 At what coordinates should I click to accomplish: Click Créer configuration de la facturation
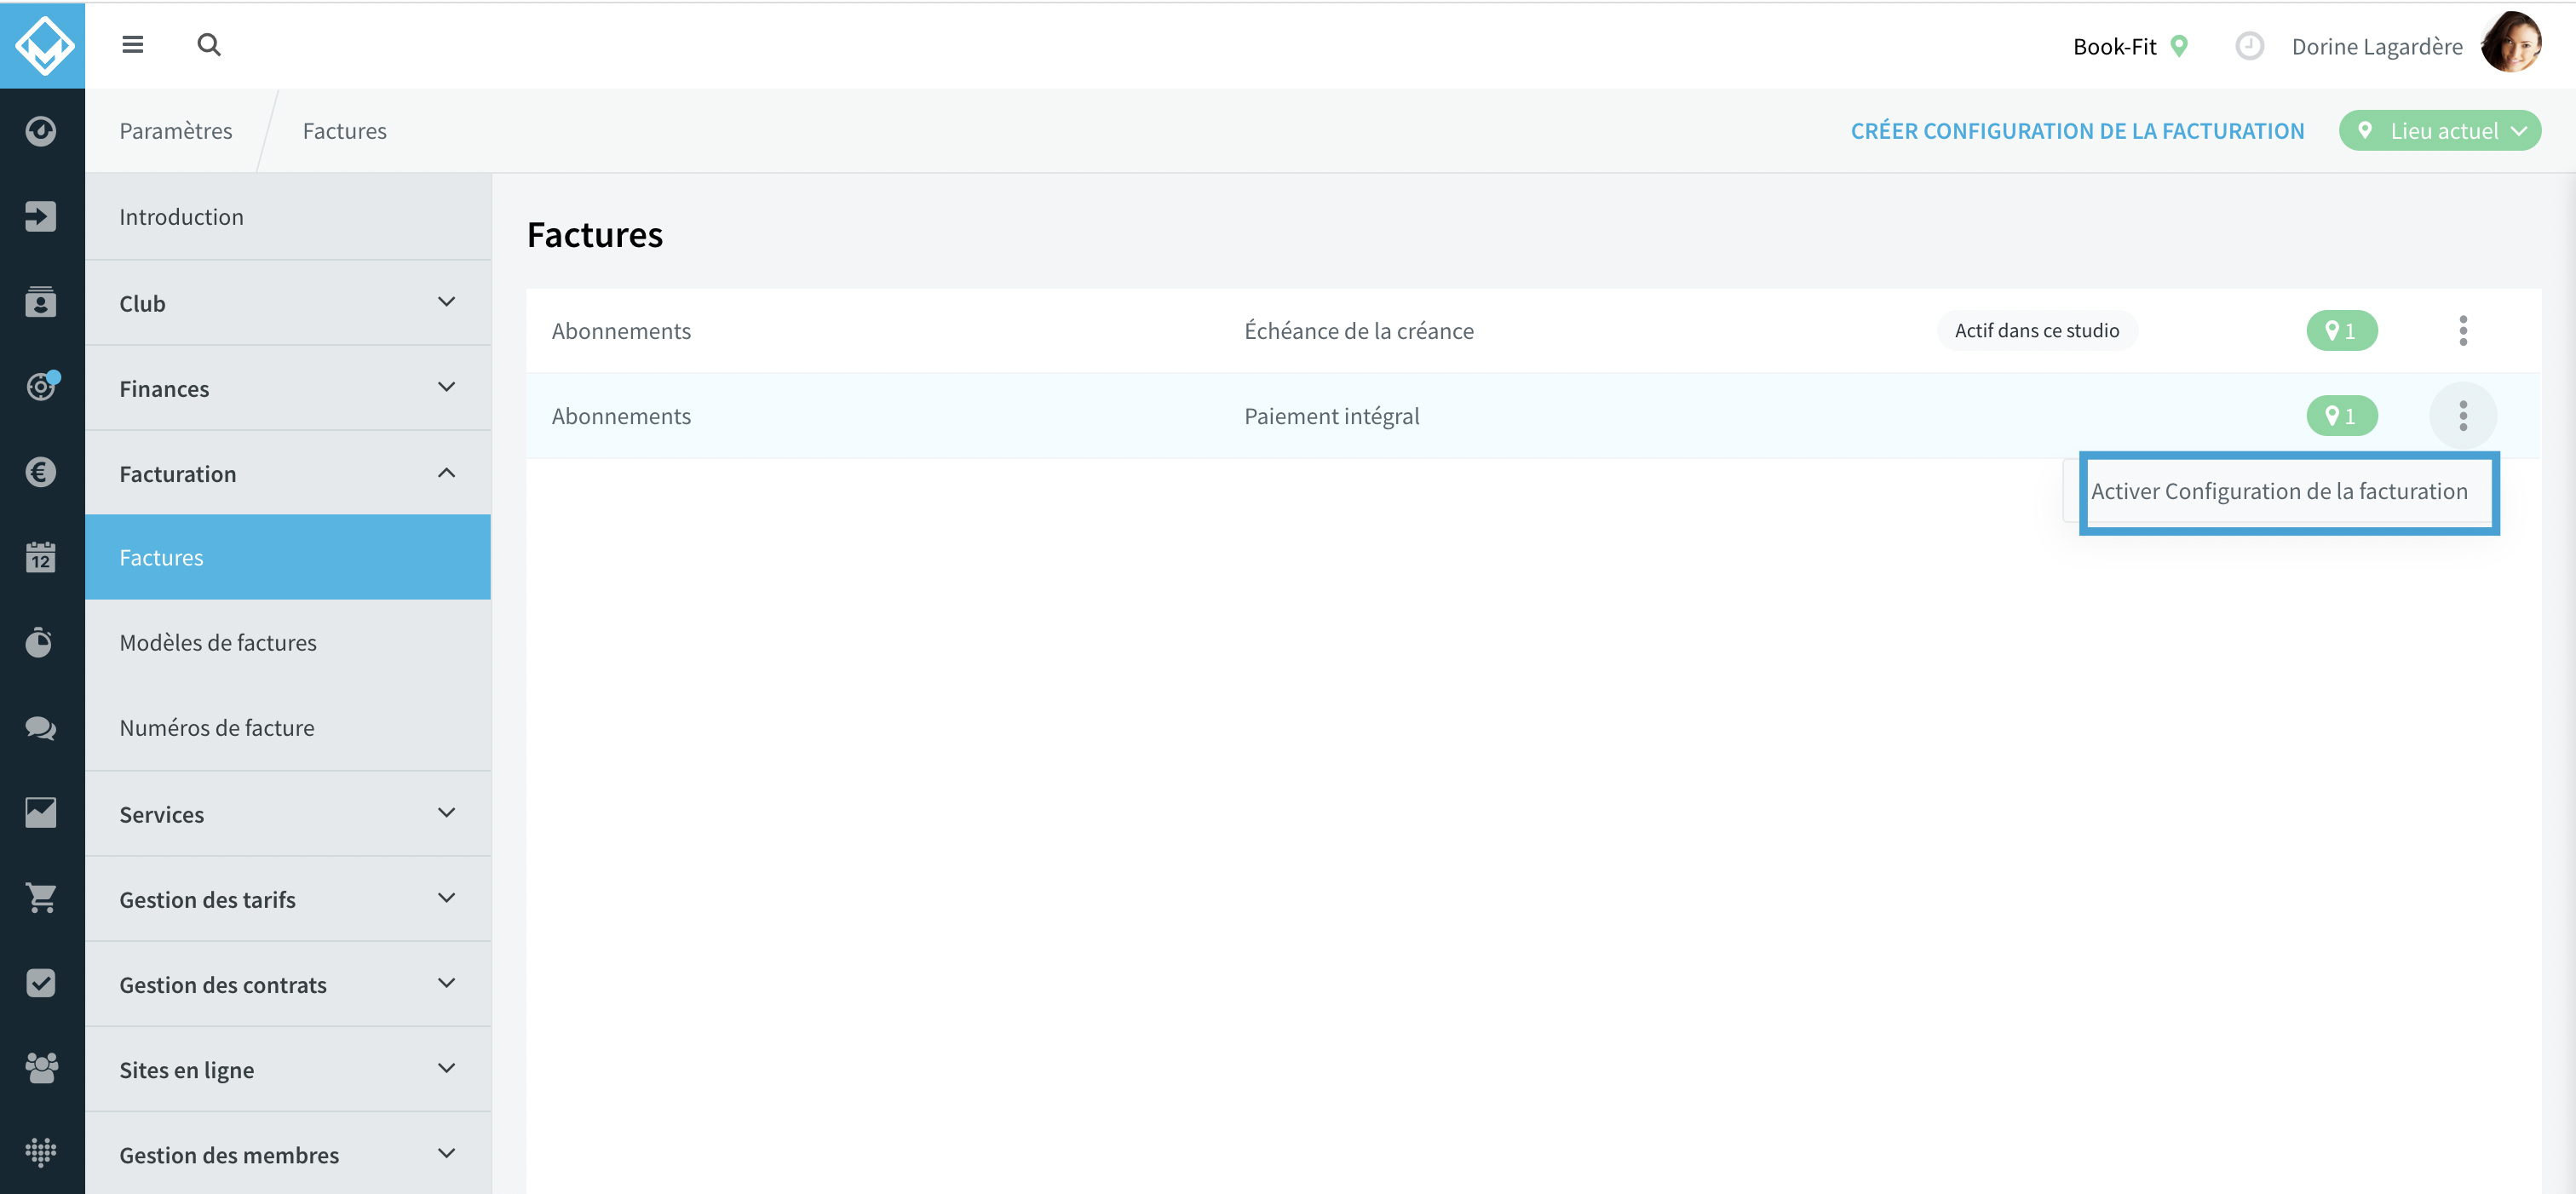2077,131
